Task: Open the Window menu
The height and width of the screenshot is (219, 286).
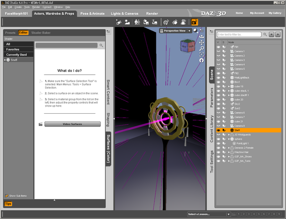Action: pos(58,7)
